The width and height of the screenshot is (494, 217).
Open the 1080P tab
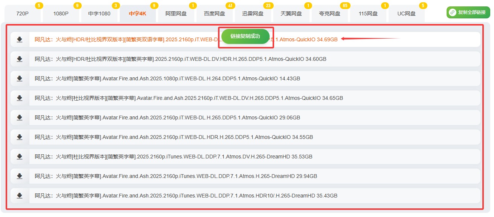[x=61, y=14]
